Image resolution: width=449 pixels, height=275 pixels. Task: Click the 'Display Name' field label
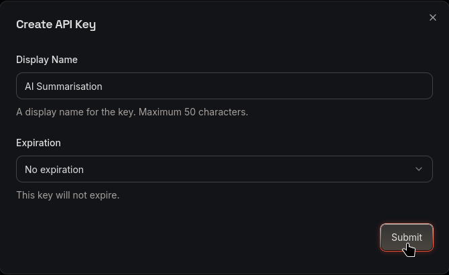47,60
